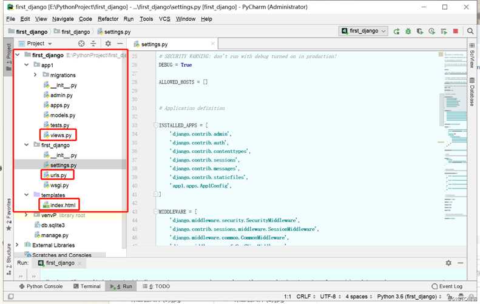
Task: Click the 4: Run tool window button
Action: (121, 286)
